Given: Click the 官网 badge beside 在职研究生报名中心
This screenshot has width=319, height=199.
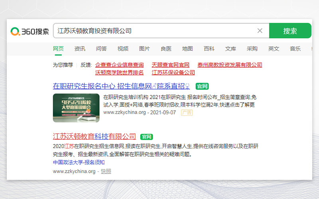Looking at the screenshot, I should [x=202, y=86].
